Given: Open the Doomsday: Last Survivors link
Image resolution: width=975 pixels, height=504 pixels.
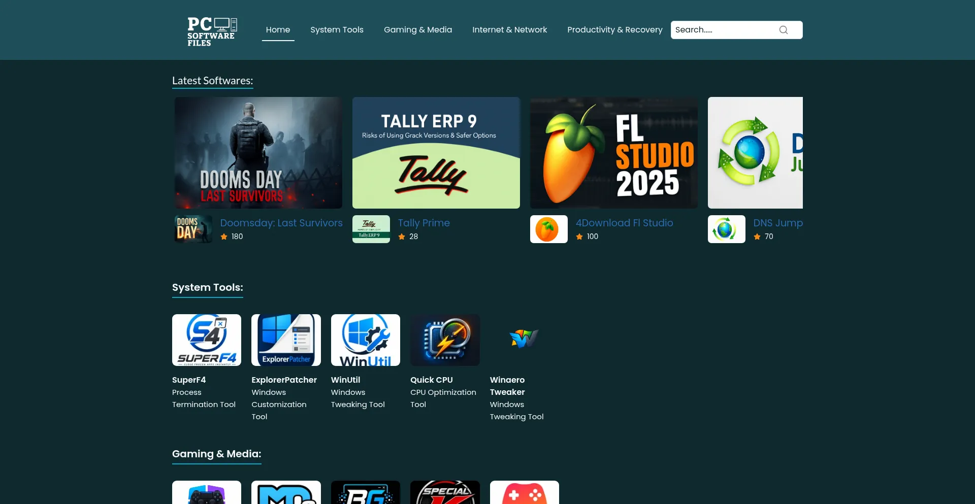Looking at the screenshot, I should (x=281, y=223).
